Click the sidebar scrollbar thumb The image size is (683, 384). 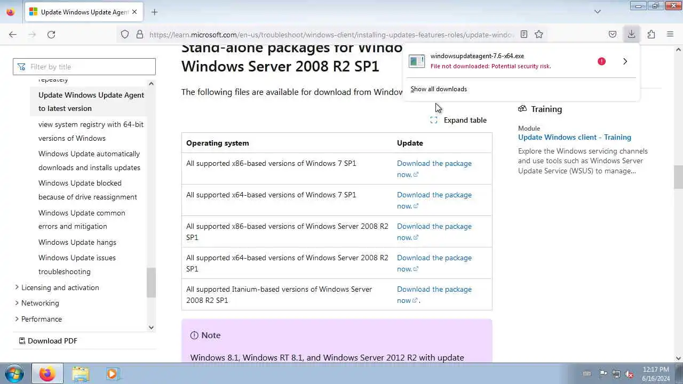151,283
